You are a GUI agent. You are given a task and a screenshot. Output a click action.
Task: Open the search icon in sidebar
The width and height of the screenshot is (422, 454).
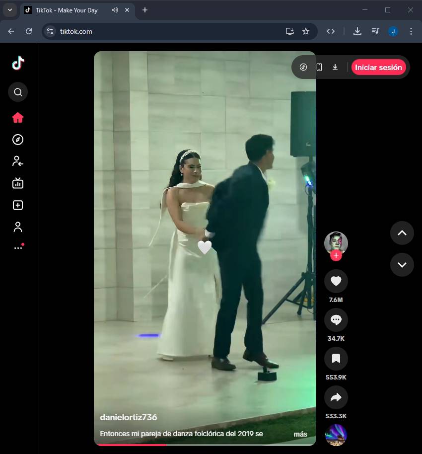click(x=18, y=92)
